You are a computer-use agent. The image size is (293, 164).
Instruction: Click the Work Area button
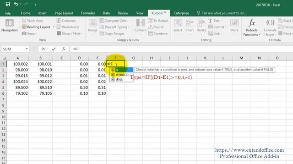pyautogui.click(x=33, y=20)
